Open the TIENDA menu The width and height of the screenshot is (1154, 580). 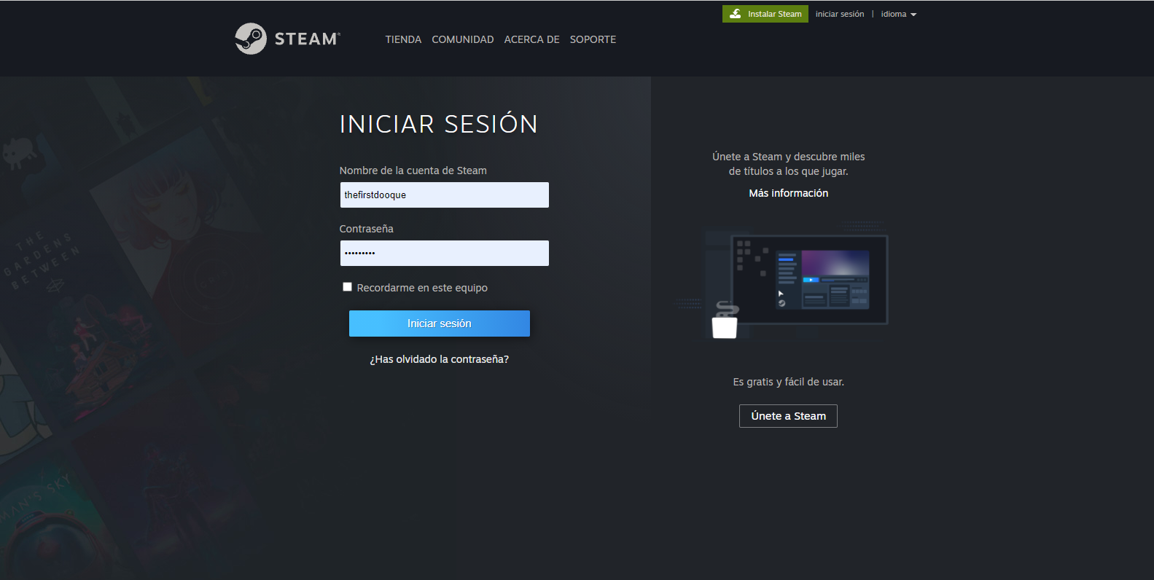403,39
